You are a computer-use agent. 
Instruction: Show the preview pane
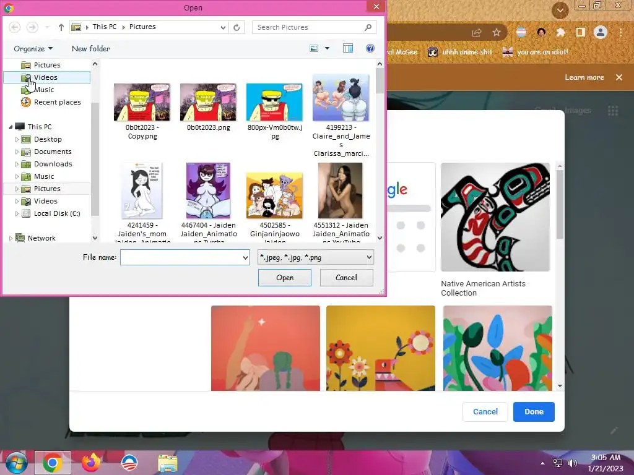click(348, 48)
